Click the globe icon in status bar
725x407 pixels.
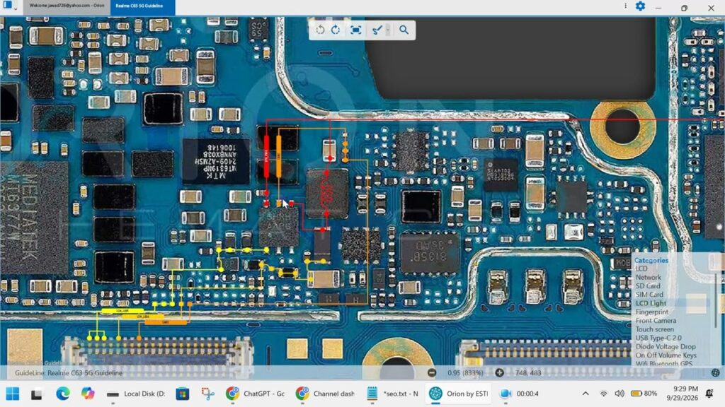[716, 373]
